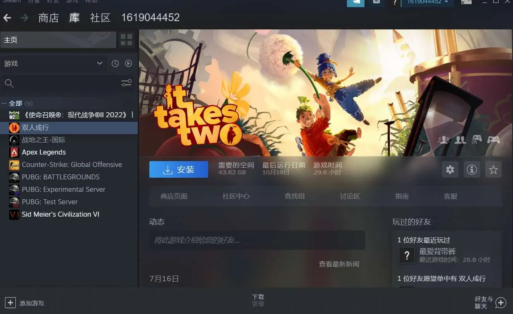Select 双人成行 game icon in list

click(14, 128)
